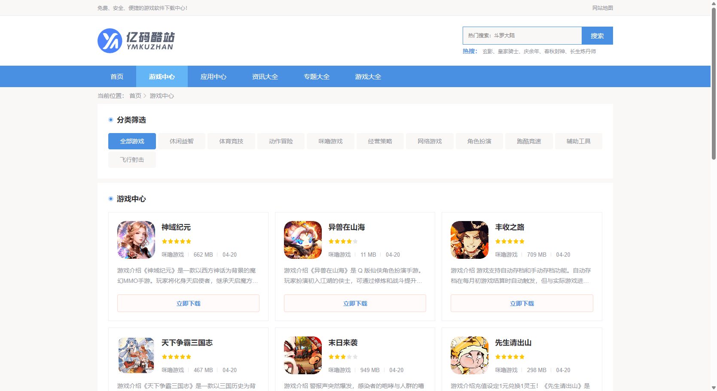Click hot search term 庆余年
The width and height of the screenshot is (717, 391).
coord(531,51)
